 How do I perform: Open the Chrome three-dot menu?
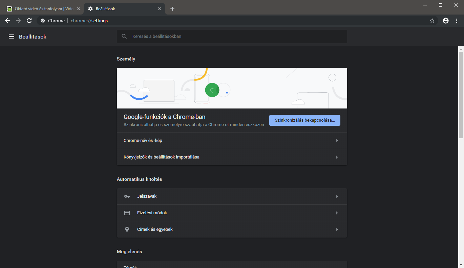click(457, 21)
